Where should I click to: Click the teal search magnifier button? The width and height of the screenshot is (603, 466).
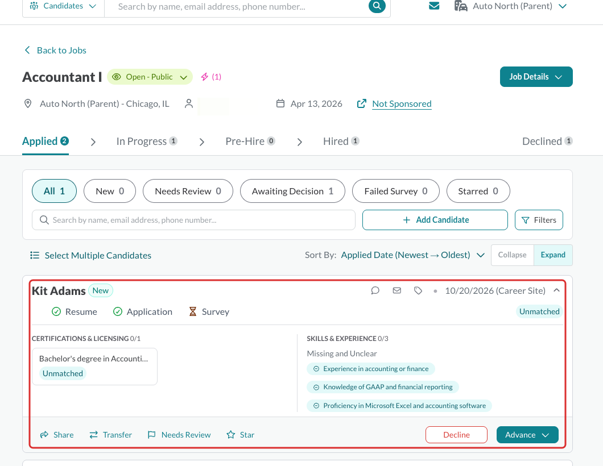pos(377,6)
